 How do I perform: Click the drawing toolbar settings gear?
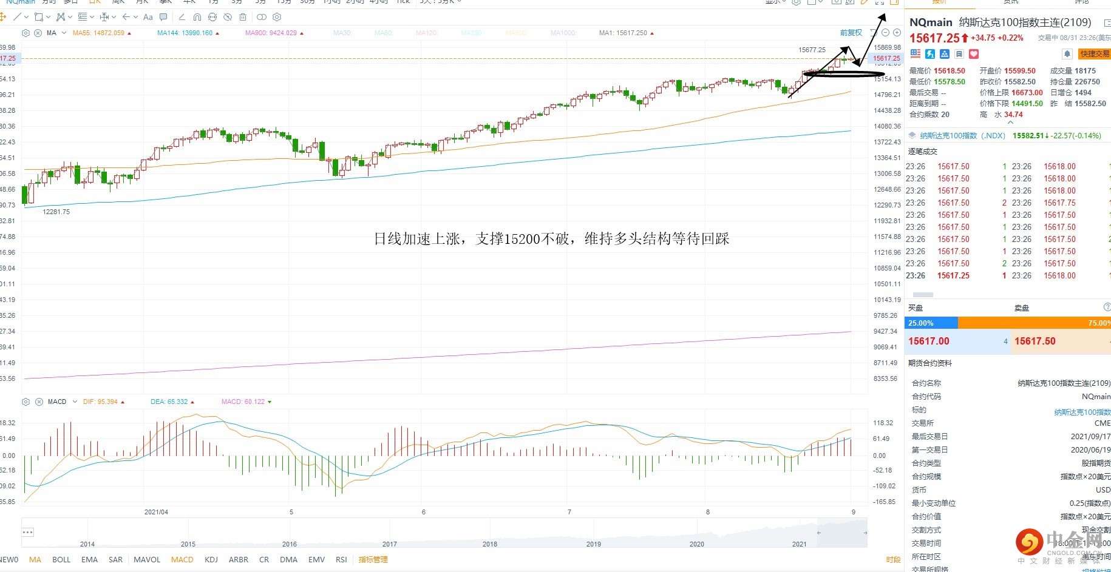pos(277,17)
